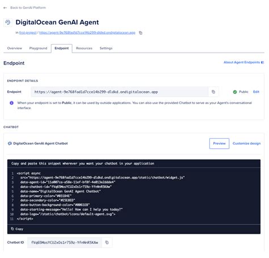Copy the endpoint URL with the icon

(213, 92)
